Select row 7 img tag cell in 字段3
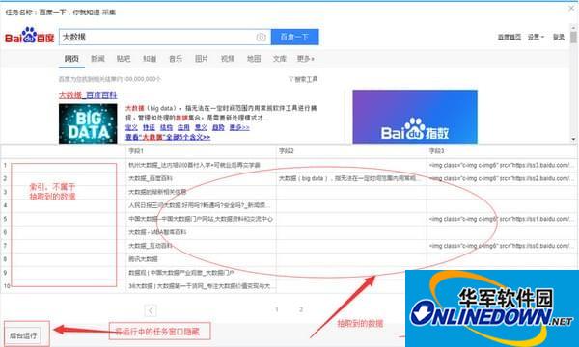This screenshot has width=579, height=347. click(502, 246)
